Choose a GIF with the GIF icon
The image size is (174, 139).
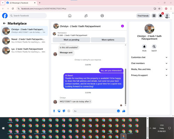[69, 111]
